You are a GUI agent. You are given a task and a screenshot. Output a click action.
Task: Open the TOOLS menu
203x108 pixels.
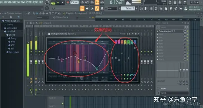click(36, 2)
